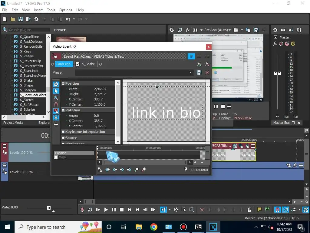Click the S_Shake plug-in chain button

point(88,64)
